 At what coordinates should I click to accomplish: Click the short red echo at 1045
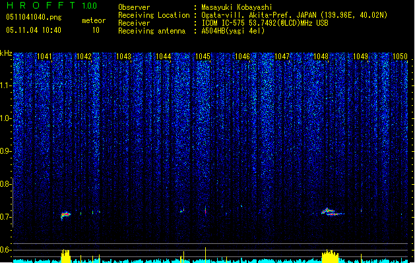click(205, 210)
